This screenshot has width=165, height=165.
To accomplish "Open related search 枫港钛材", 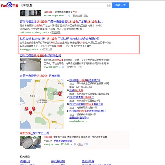I will pyautogui.click(x=25, y=161).
